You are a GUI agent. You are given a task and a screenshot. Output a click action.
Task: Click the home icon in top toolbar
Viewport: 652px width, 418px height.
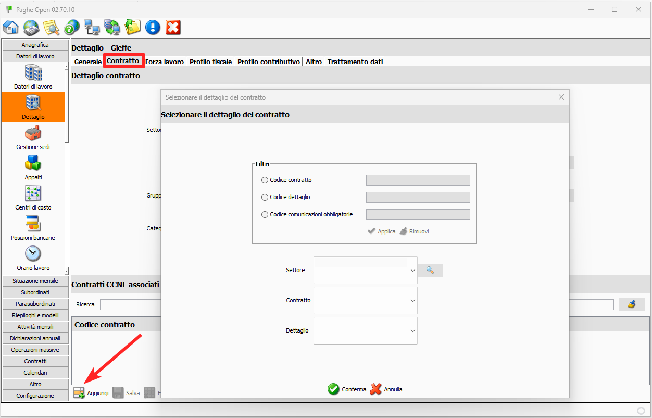click(11, 27)
